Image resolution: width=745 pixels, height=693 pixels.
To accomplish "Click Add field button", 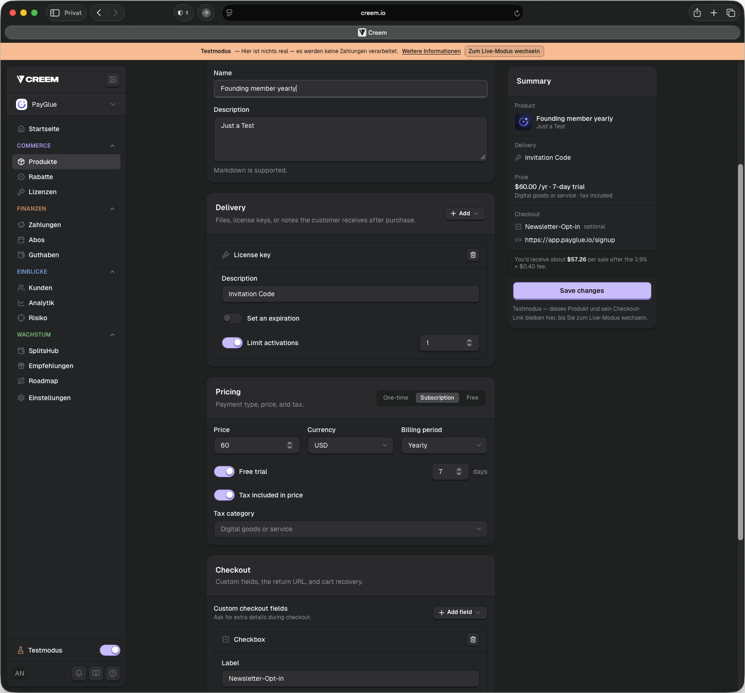I will coord(460,612).
